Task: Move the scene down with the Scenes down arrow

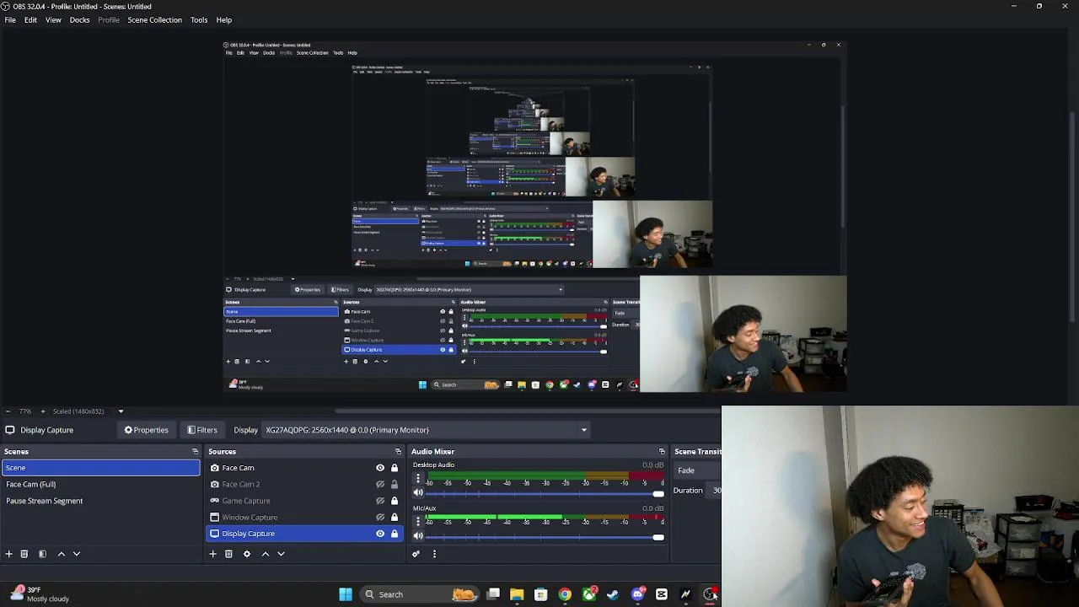Action: click(x=77, y=554)
